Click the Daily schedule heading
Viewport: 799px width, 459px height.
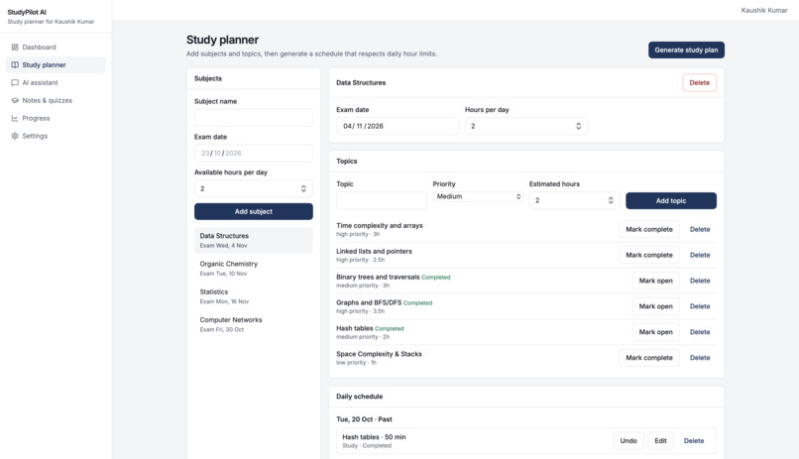(x=359, y=397)
